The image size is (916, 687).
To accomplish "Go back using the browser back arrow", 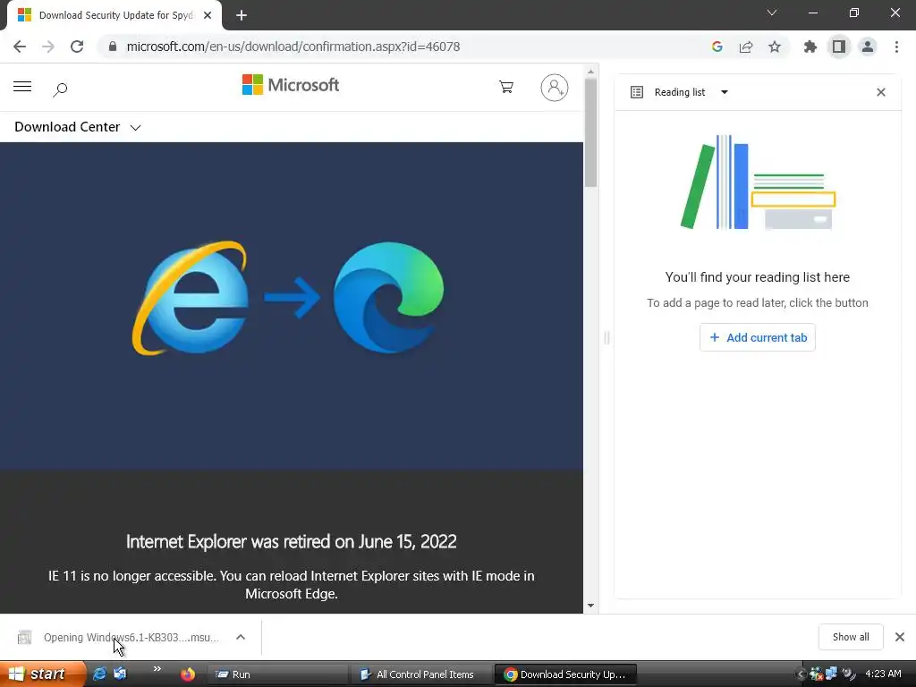I will 20,47.
